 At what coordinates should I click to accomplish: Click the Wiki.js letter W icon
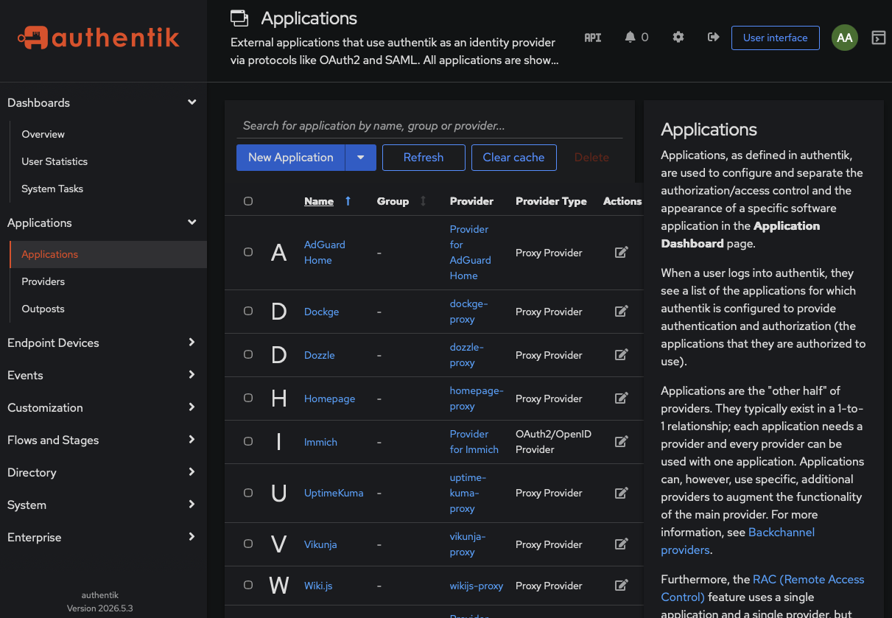coord(278,586)
